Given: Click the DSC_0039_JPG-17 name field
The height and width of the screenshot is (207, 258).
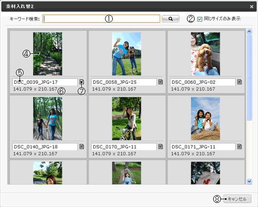Looking at the screenshot, I should (45, 82).
